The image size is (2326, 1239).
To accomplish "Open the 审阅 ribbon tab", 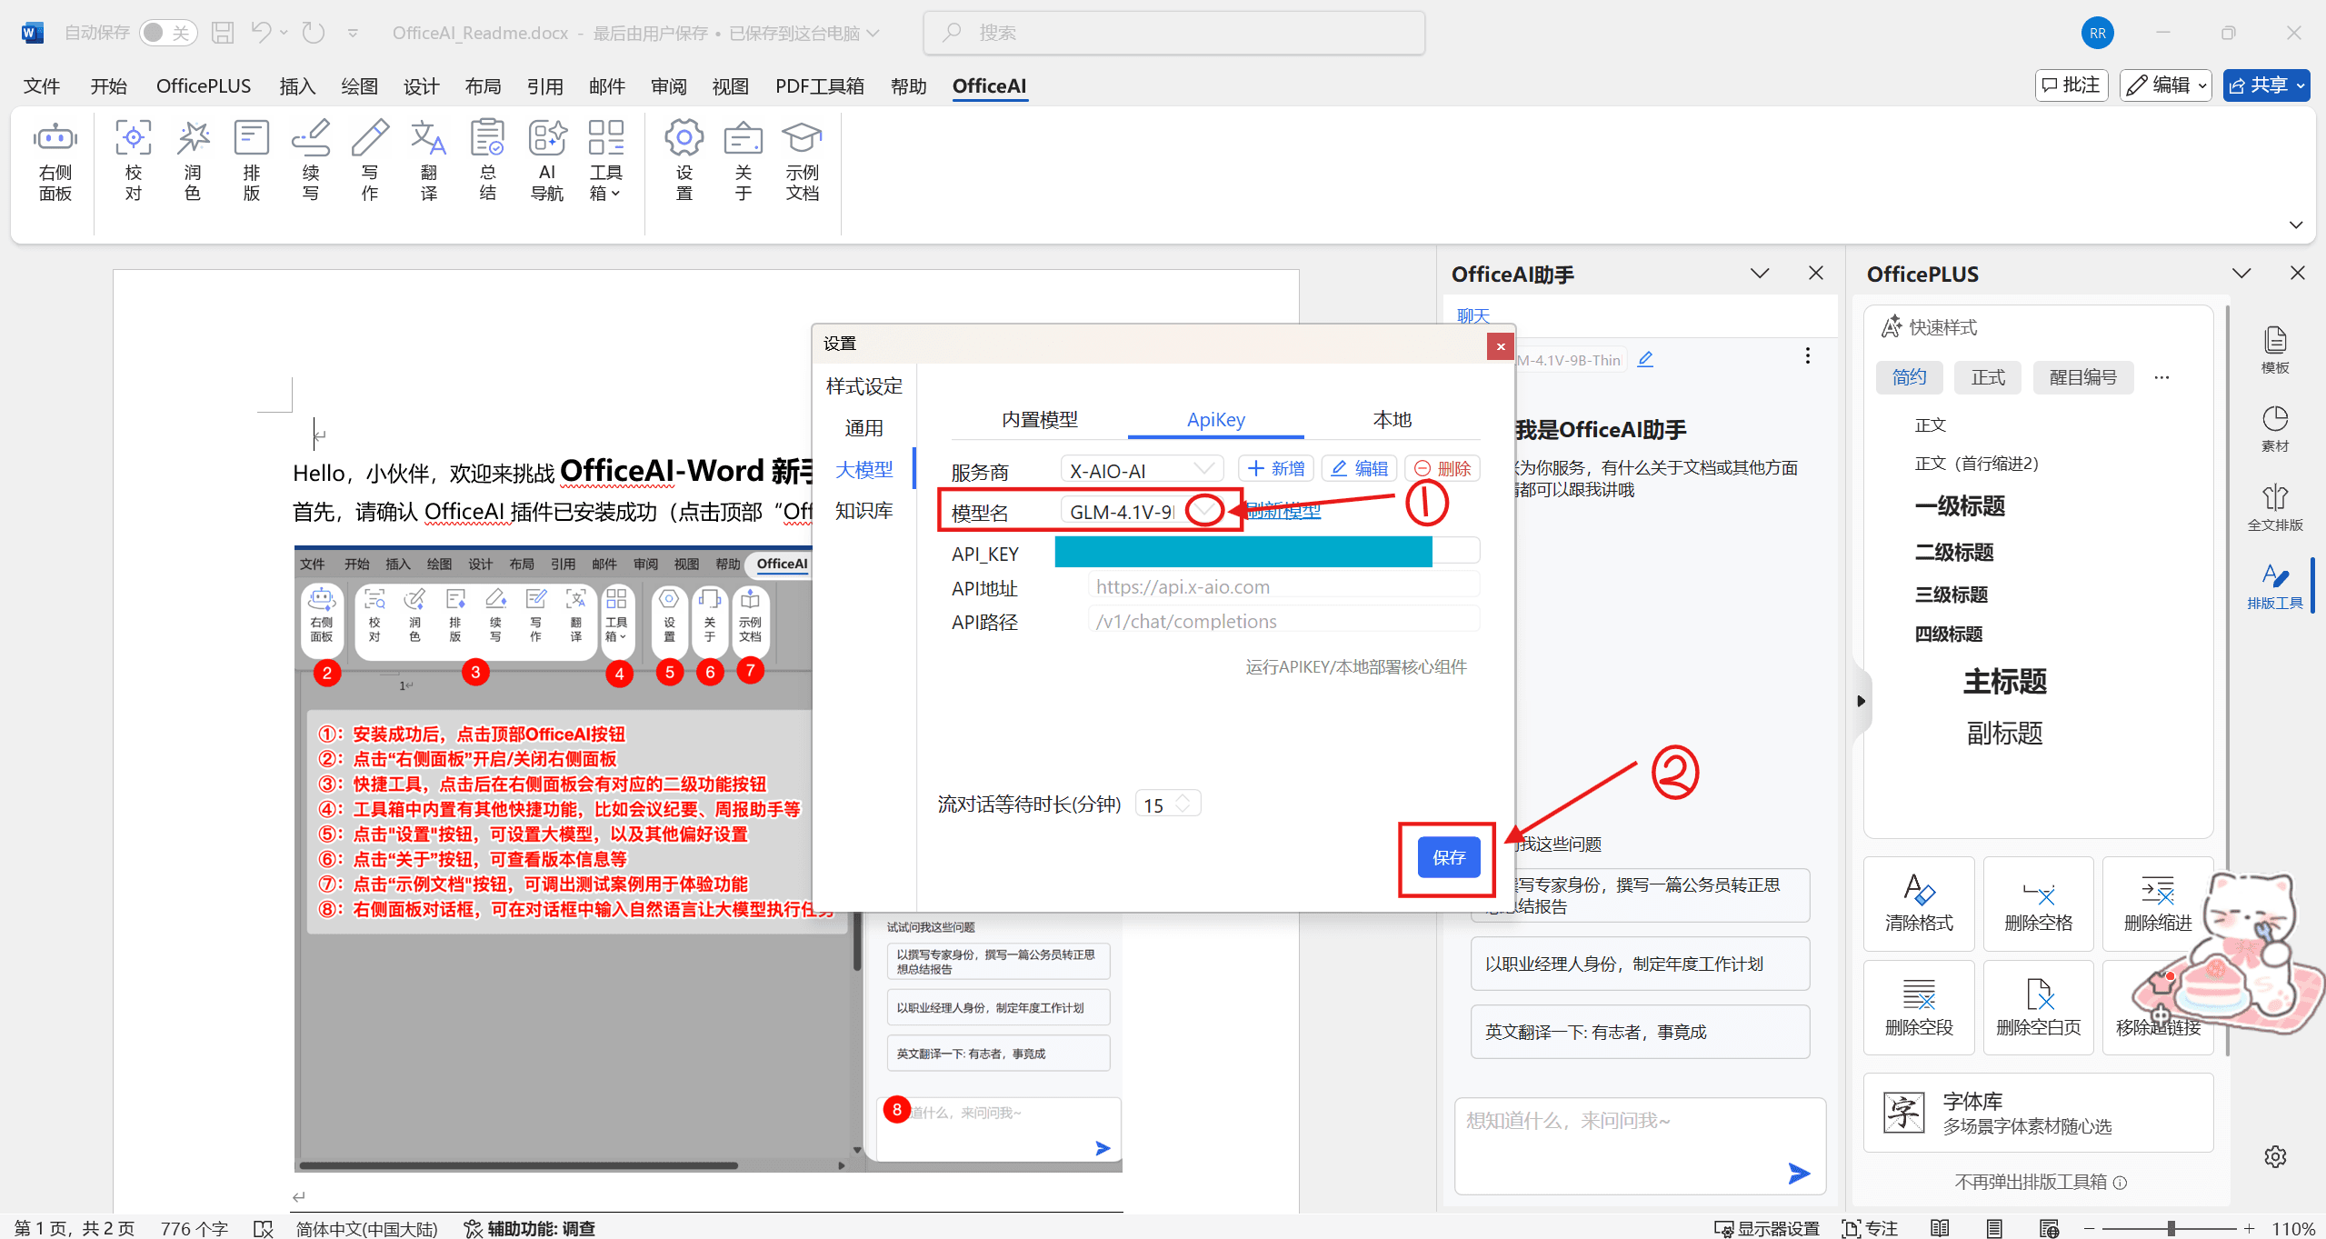I will pos(668,86).
